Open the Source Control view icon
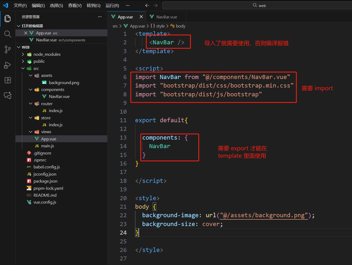Screen dimensions: 352x265 [x=7, y=49]
